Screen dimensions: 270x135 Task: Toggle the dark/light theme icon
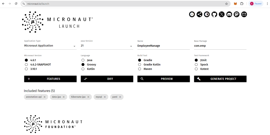pyautogui.click(x=207, y=14)
